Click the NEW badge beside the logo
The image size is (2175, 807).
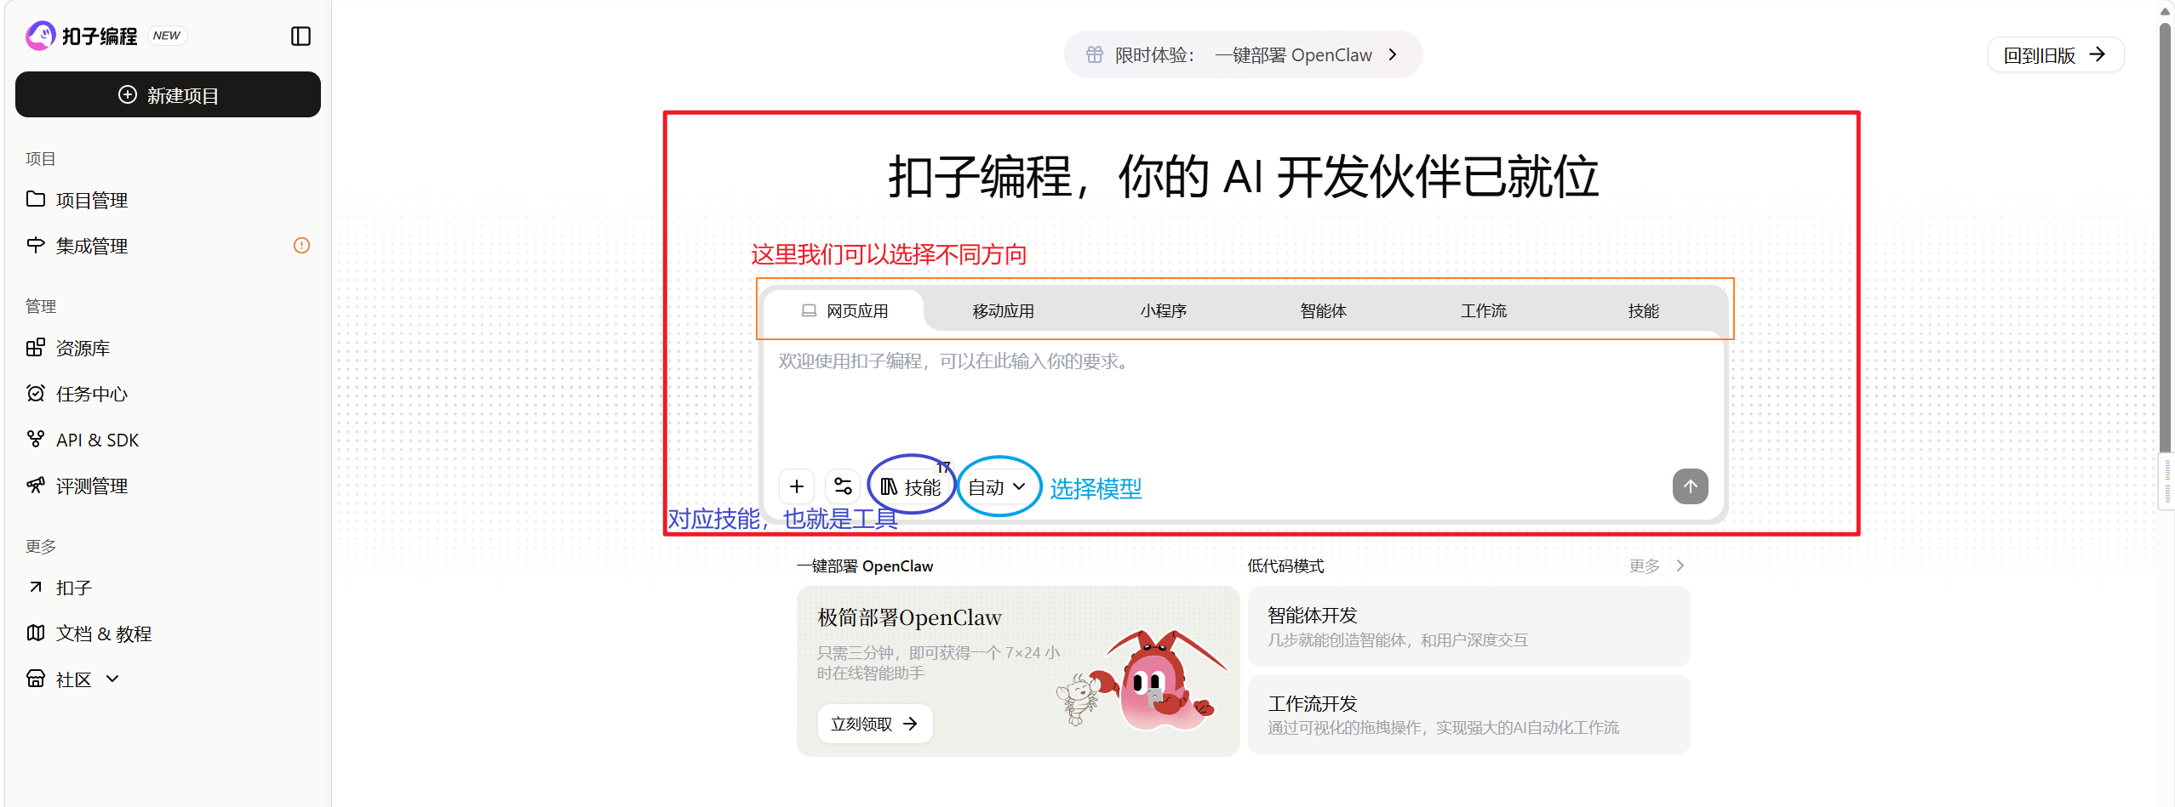pyautogui.click(x=167, y=36)
